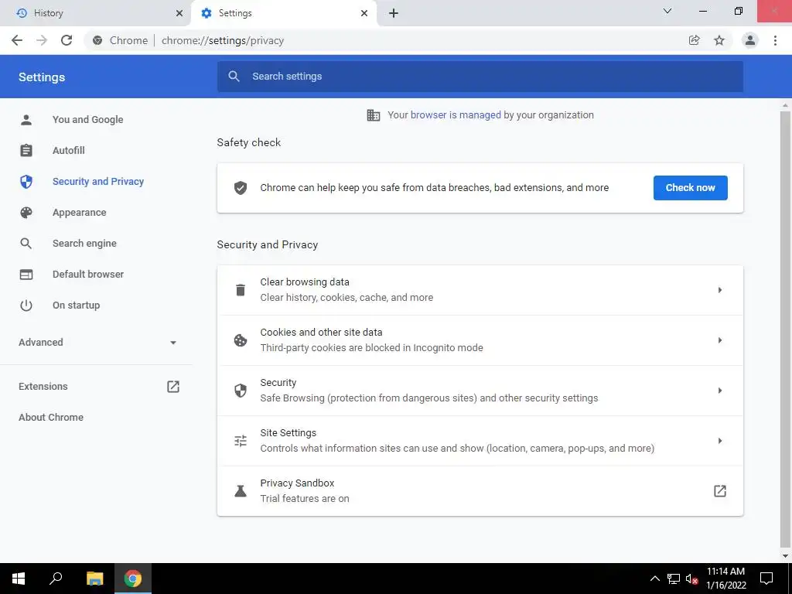This screenshot has height=594, width=792.
Task: Open Cookies and other site data
Action: point(480,340)
